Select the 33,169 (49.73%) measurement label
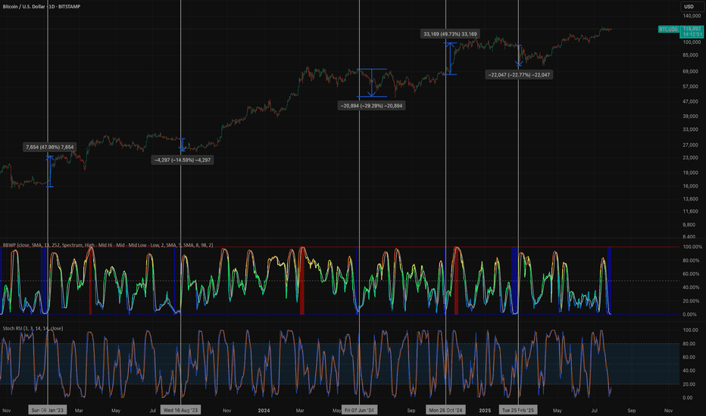706x416 pixels. (450, 34)
